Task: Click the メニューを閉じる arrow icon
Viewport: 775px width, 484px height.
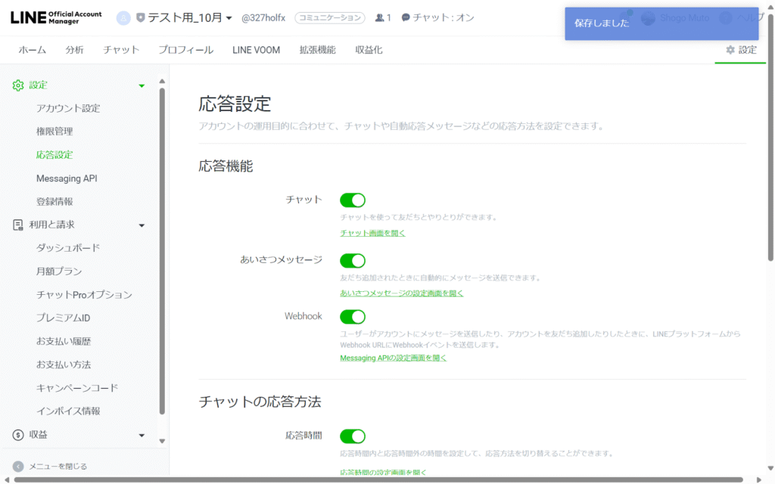Action: click(x=18, y=466)
